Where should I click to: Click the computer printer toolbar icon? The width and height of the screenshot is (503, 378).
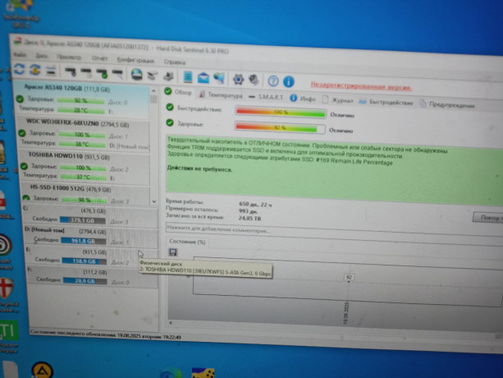168,76
